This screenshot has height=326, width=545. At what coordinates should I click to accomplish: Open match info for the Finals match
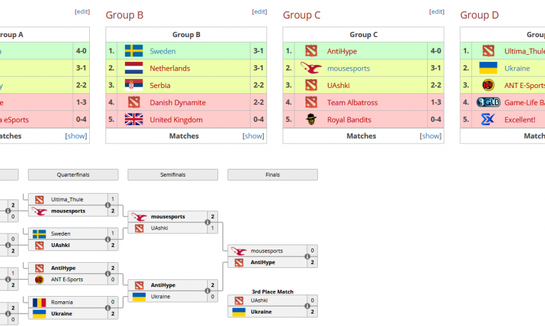[307, 257]
